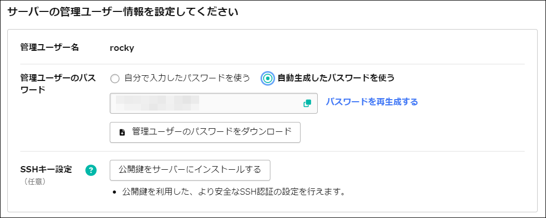Click the download file icon in the password button

click(122, 132)
